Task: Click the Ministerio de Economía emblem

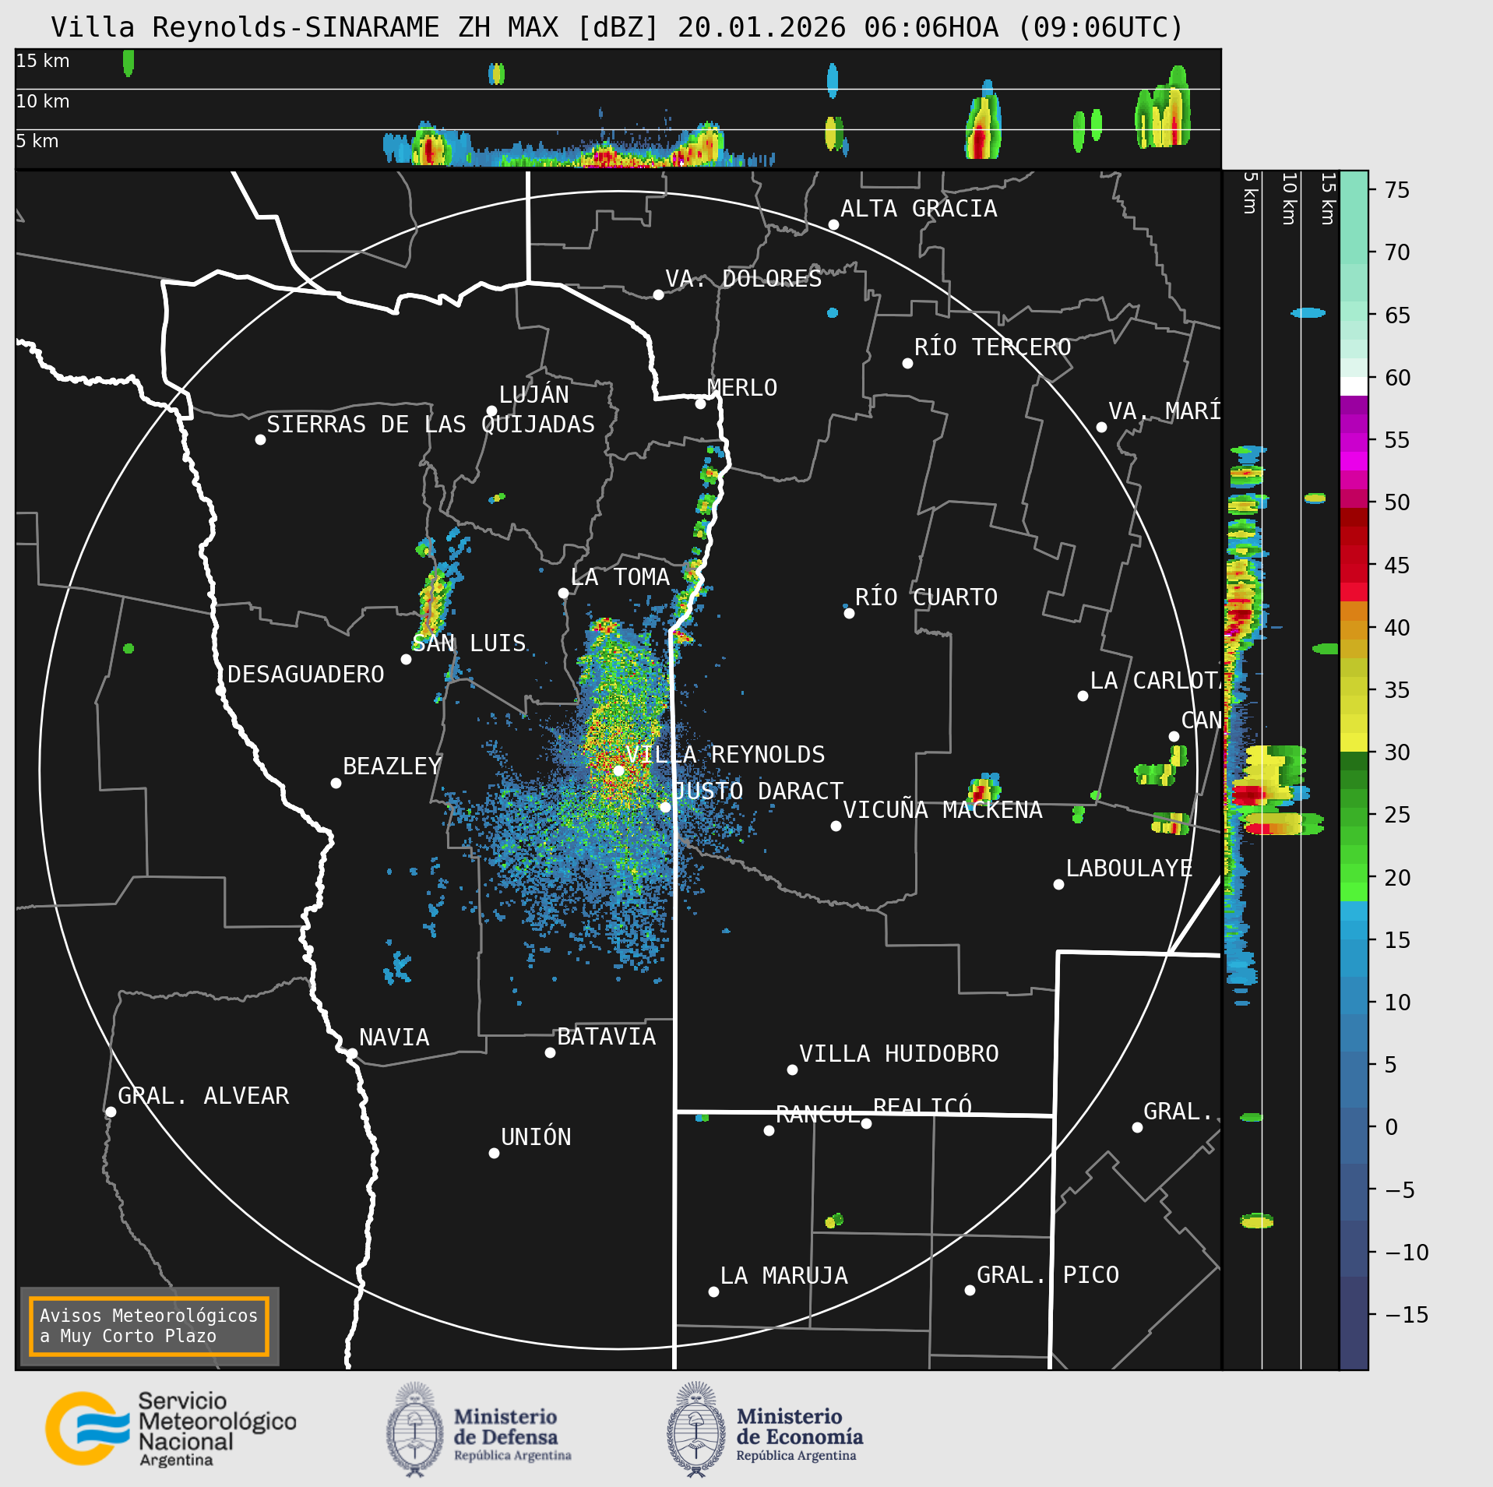Action: (696, 1429)
